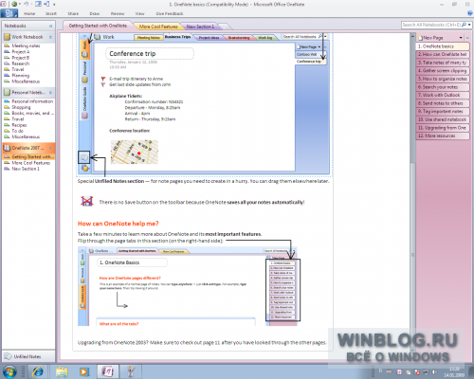Open the Office File button
The image size is (474, 379).
(x=9, y=13)
